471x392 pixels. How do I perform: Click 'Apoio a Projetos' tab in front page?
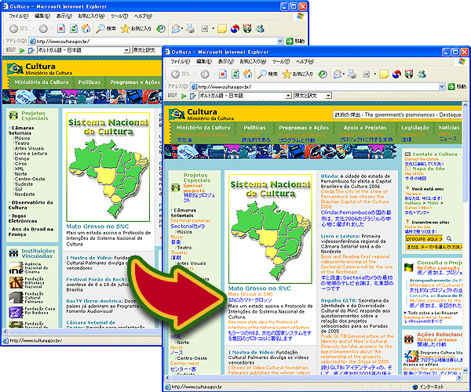(365, 128)
